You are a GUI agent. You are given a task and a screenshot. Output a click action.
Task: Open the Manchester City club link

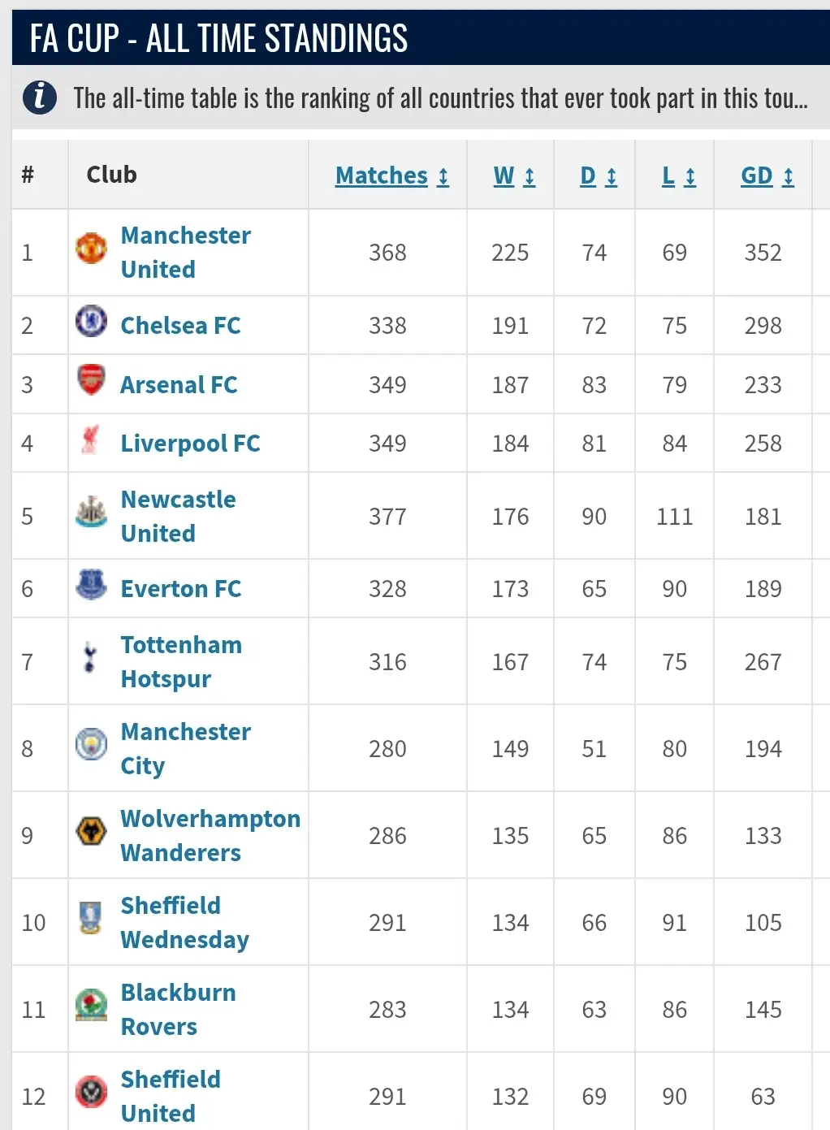[185, 748]
